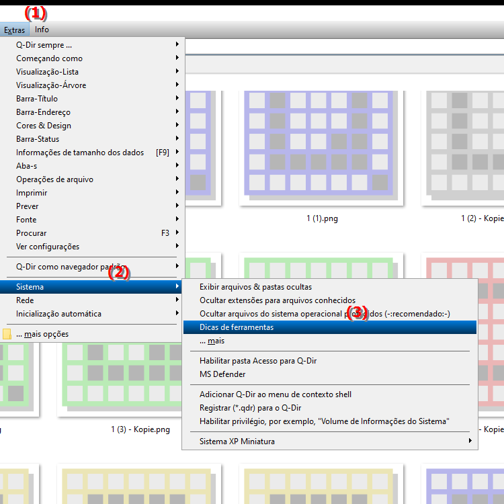
Task: Click the '... mais' submenu entry
Action: 330,341
